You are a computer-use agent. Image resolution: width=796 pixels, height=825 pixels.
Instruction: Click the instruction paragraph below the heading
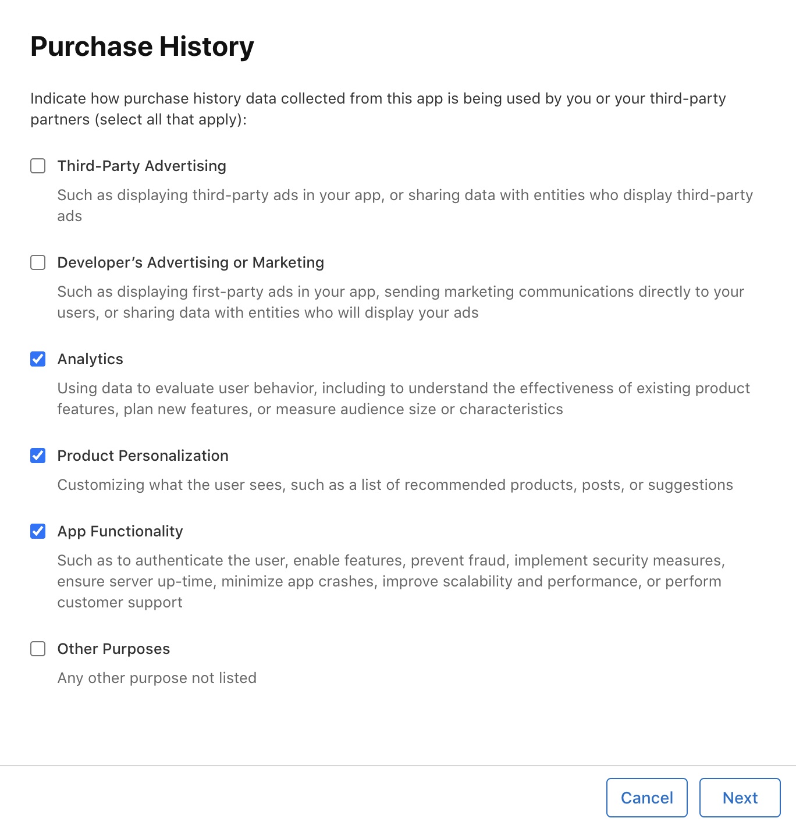point(378,108)
